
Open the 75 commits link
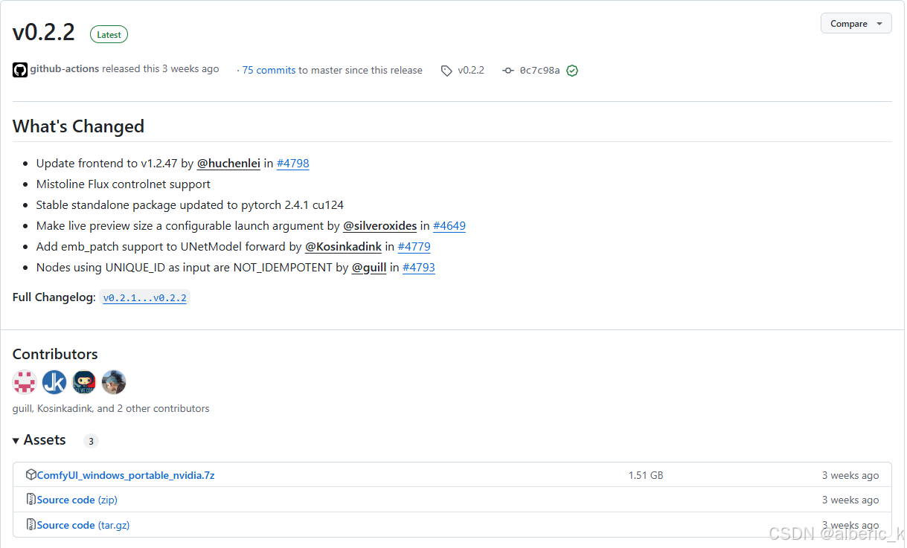click(269, 70)
